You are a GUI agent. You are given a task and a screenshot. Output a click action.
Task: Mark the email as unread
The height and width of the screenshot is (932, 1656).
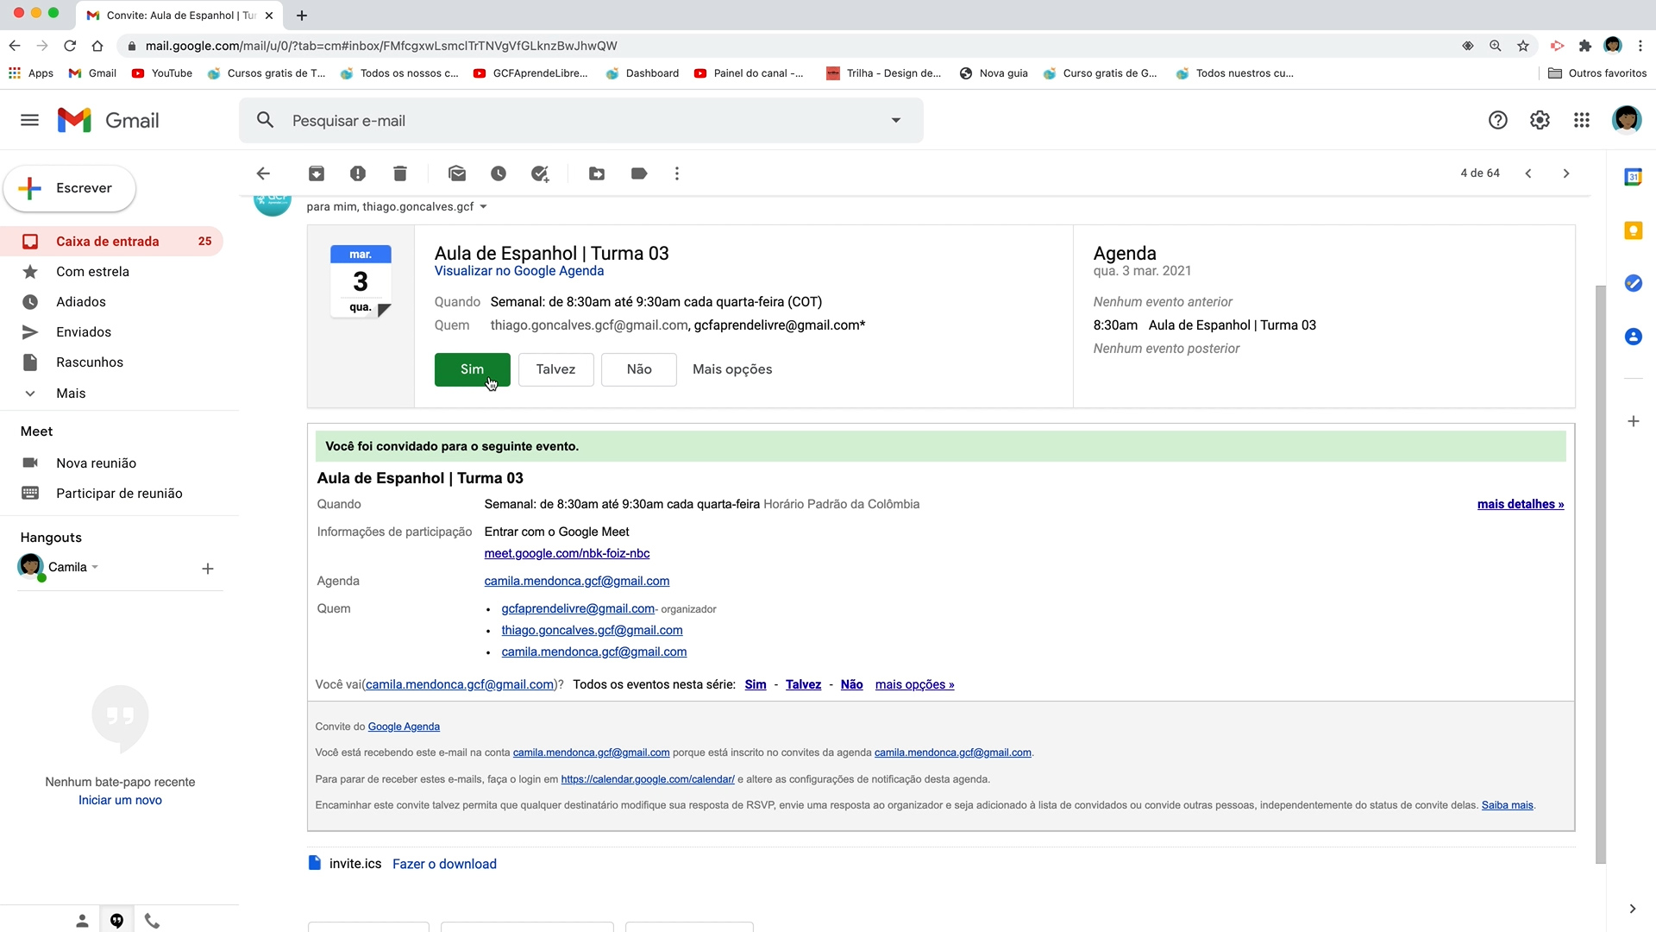coord(457,173)
